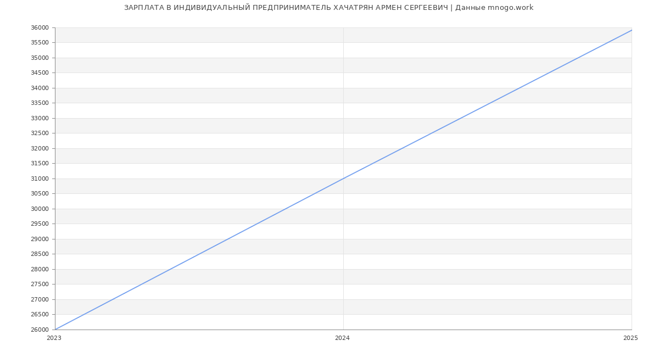Click the 35500 y-axis label
659x357 pixels.
coord(40,43)
